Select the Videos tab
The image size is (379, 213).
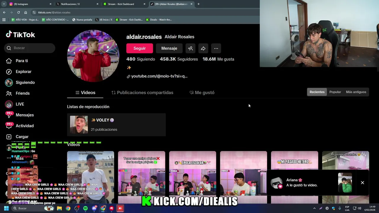(x=85, y=93)
